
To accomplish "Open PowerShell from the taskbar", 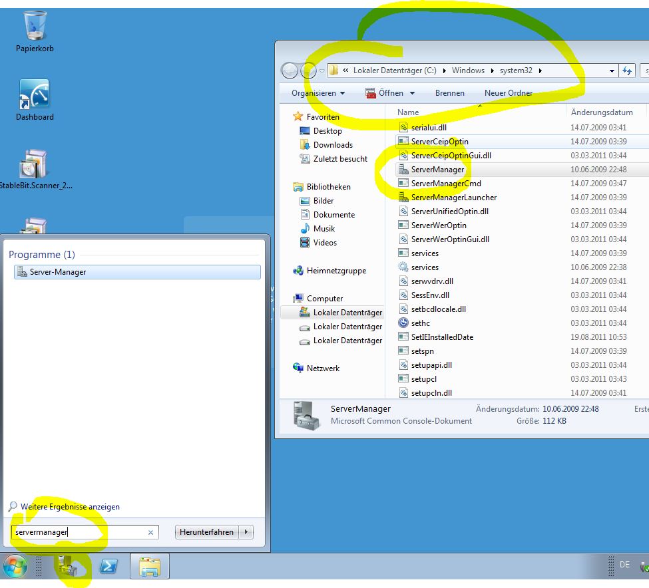I will point(108,566).
